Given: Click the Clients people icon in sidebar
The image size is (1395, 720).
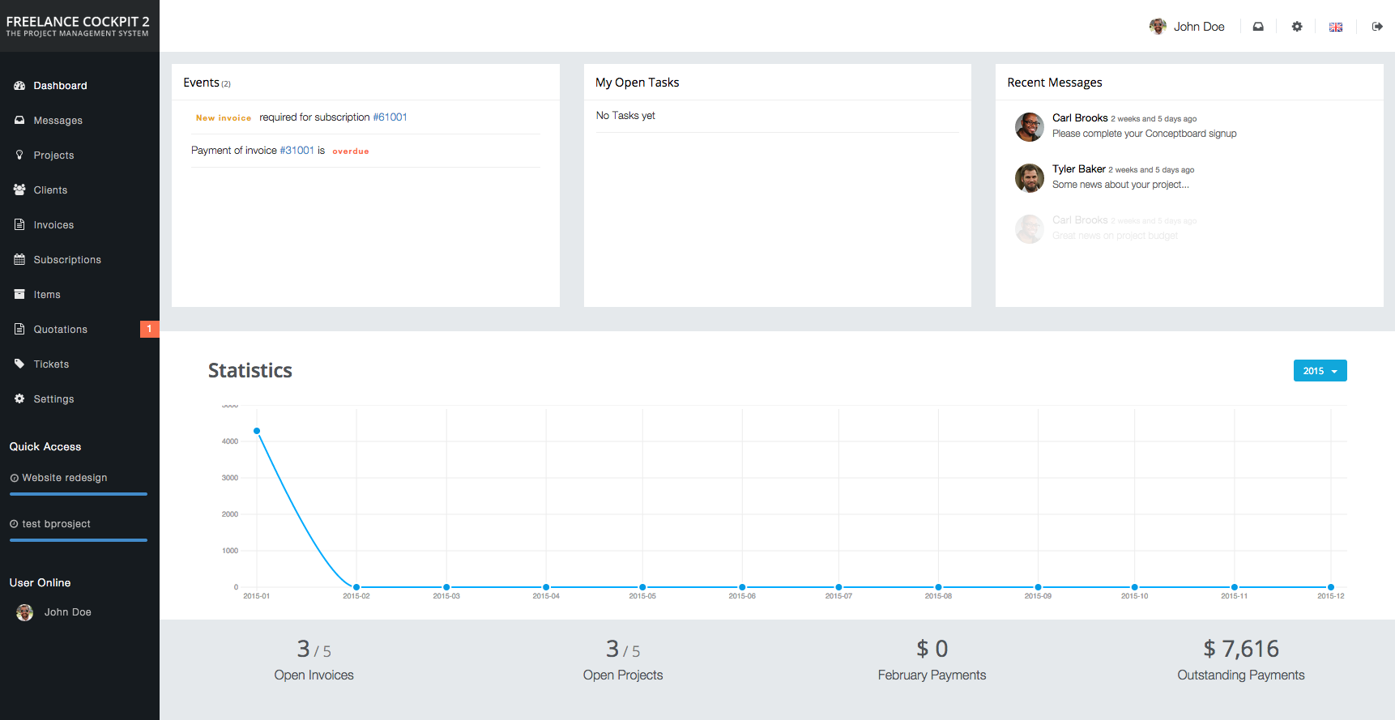Looking at the screenshot, I should pos(19,190).
